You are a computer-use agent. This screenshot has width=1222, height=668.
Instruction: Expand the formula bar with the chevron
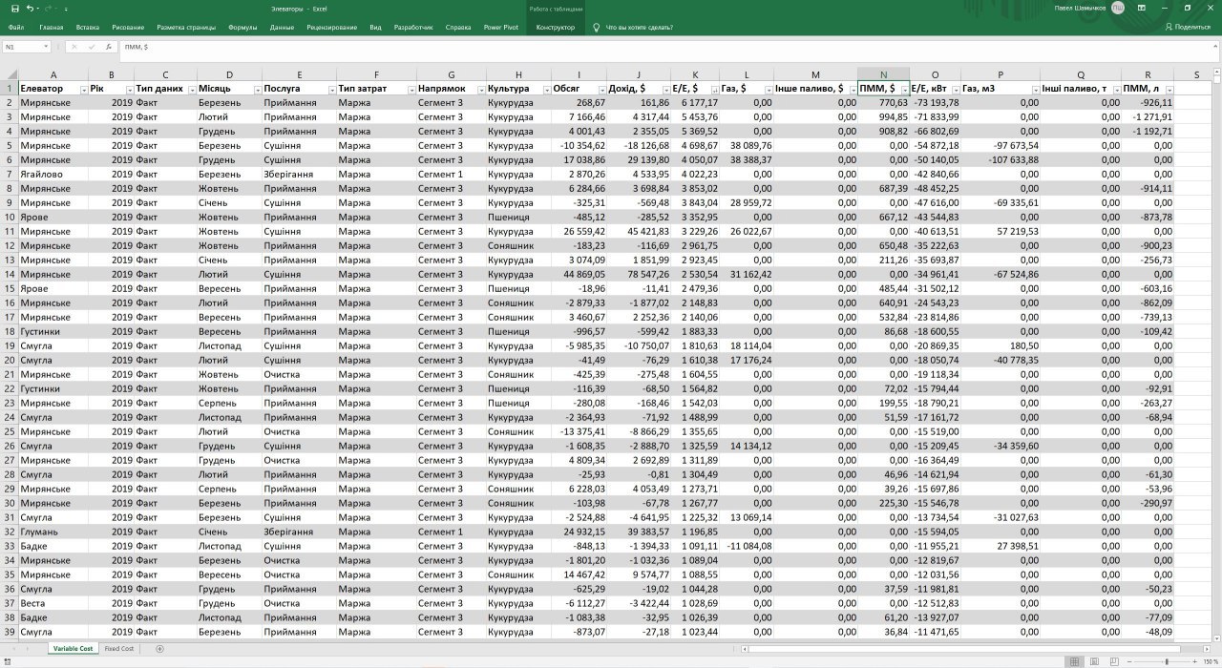coord(1214,46)
